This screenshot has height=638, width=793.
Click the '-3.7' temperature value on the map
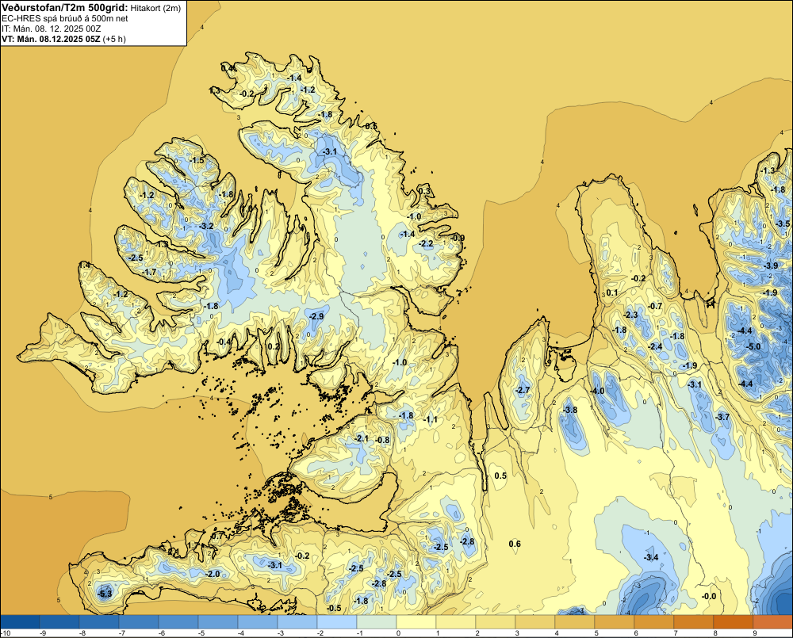[722, 417]
